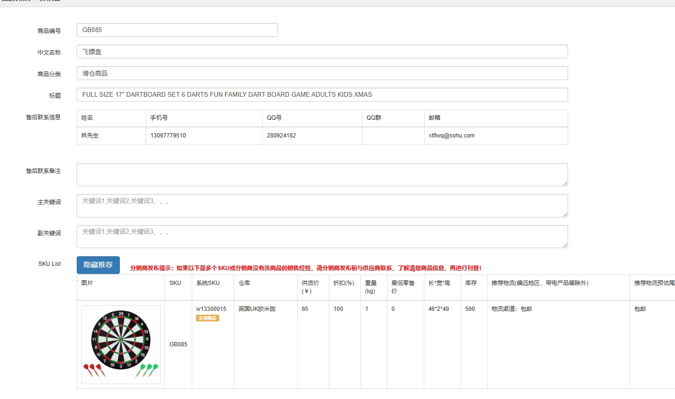Image resolution: width=675 pixels, height=399 pixels.
Task: Click the 副关键词 keywords text area
Action: click(x=321, y=236)
